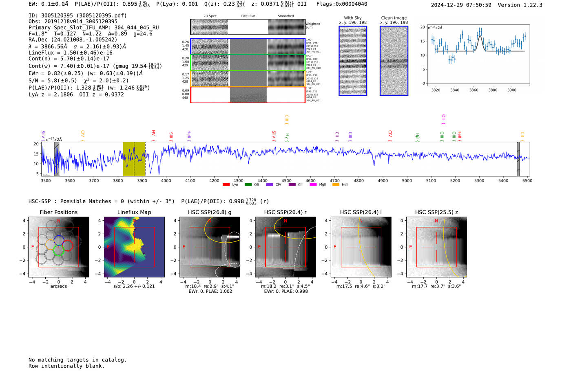Open the HSC SSP(26.4) i image

point(361,247)
